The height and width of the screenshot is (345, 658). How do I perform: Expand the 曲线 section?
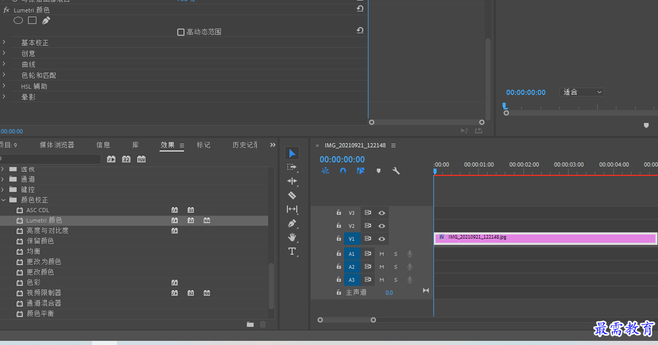4,64
